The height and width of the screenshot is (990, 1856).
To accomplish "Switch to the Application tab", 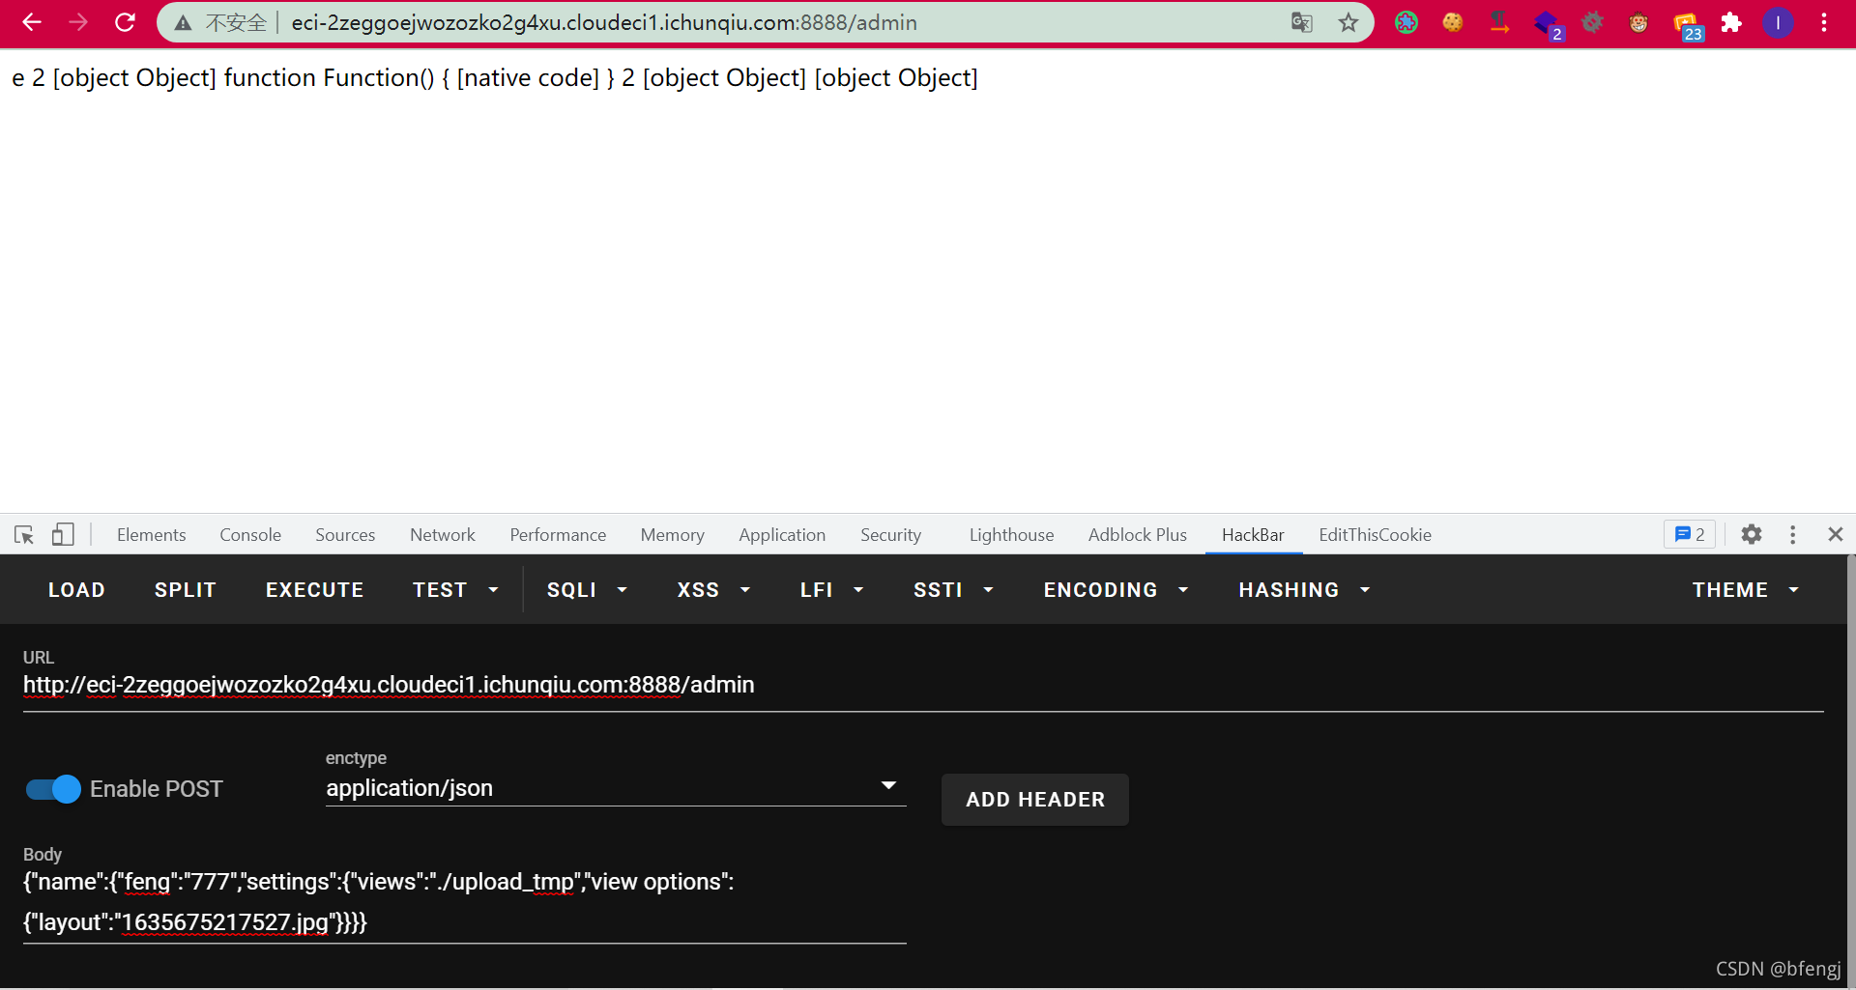I will [x=782, y=534].
